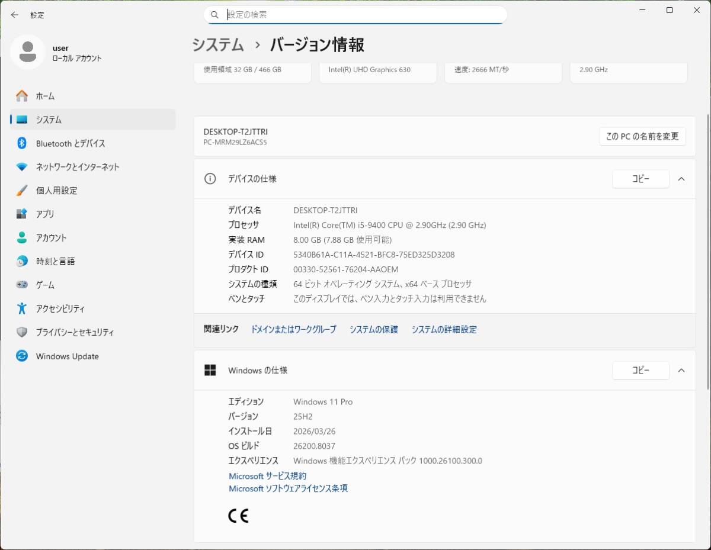Click the 設定の検索 search field
This screenshot has width=711, height=550.
[355, 14]
